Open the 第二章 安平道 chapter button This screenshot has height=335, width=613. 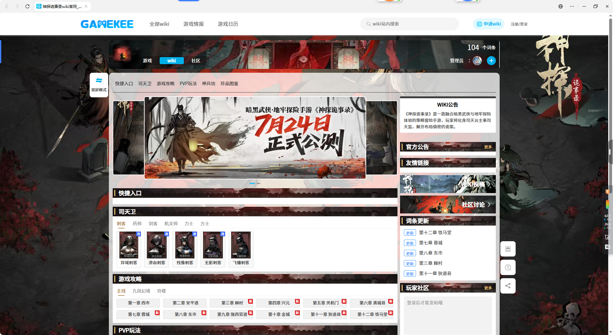point(185,303)
